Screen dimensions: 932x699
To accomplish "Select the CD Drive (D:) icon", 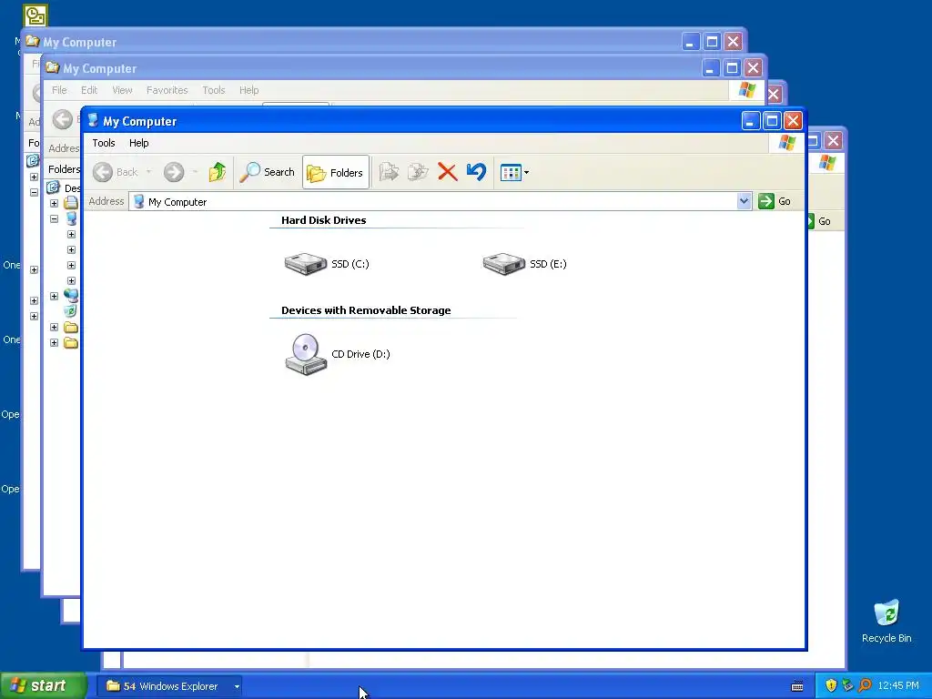I will click(x=337, y=354).
